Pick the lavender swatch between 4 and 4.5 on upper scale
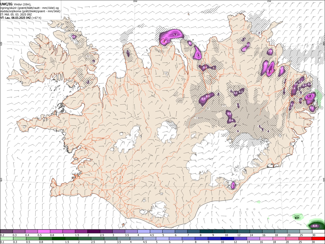 tap(143, 232)
